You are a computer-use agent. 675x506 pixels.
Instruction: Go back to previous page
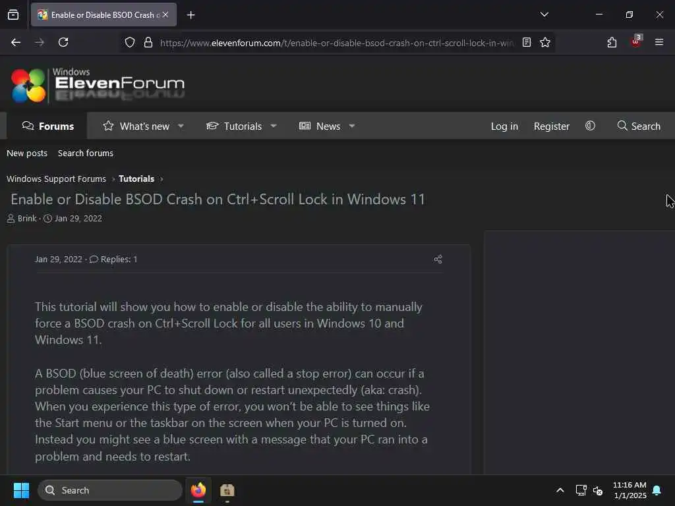coord(16,42)
